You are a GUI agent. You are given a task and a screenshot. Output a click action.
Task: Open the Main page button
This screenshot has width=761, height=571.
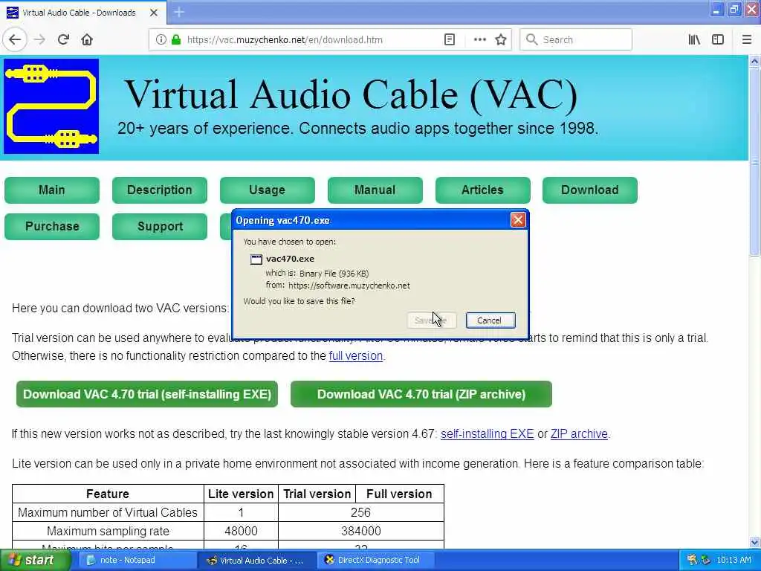(52, 190)
